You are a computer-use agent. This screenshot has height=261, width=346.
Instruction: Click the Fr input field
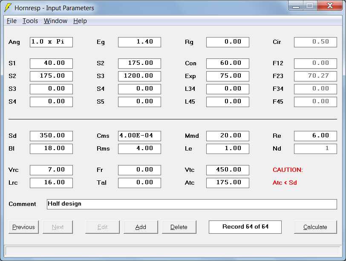(139, 170)
